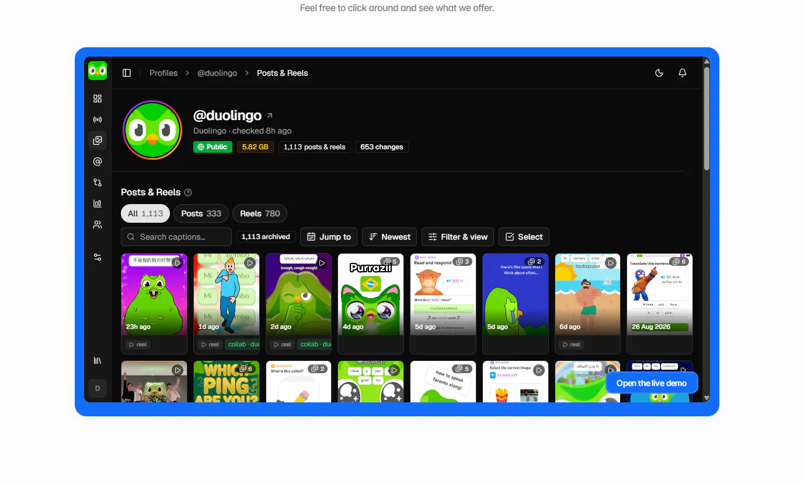Open the How to speak Toronto slang post
The height and width of the screenshot is (484, 804).
click(443, 382)
